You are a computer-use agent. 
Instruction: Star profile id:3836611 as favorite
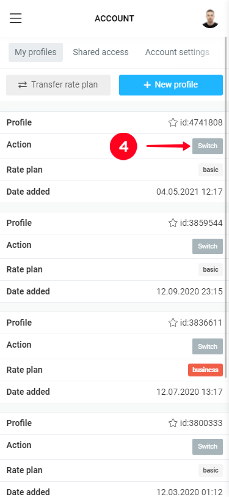pos(173,323)
